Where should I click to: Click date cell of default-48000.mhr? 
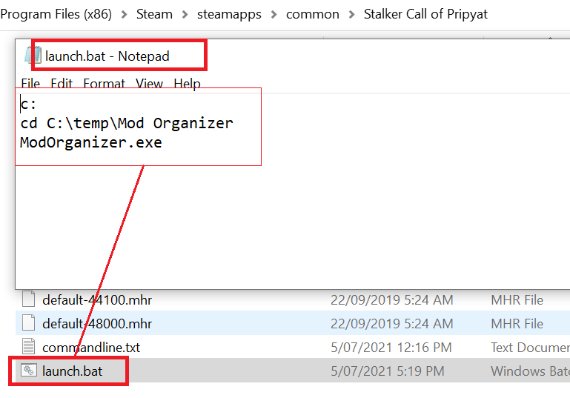point(392,323)
